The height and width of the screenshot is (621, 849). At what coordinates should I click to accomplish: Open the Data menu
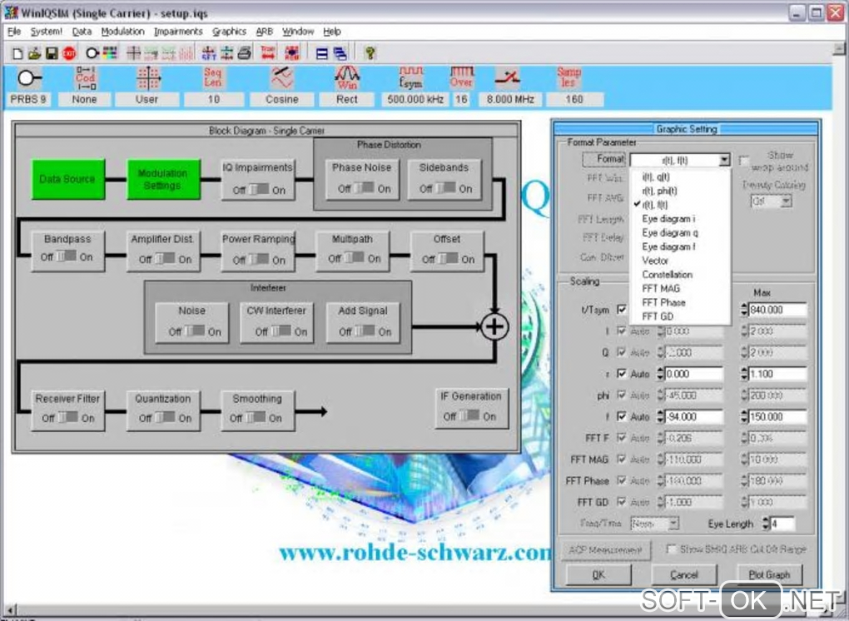[x=82, y=32]
